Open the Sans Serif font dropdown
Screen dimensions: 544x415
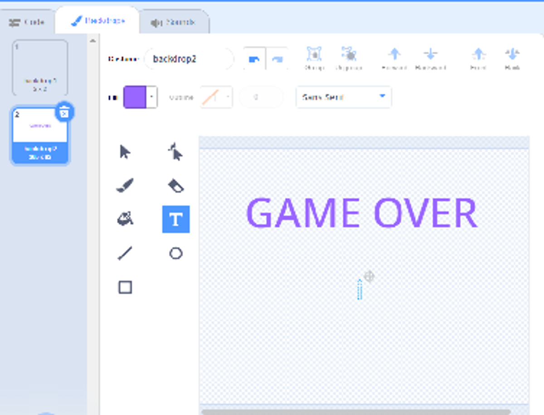(344, 97)
